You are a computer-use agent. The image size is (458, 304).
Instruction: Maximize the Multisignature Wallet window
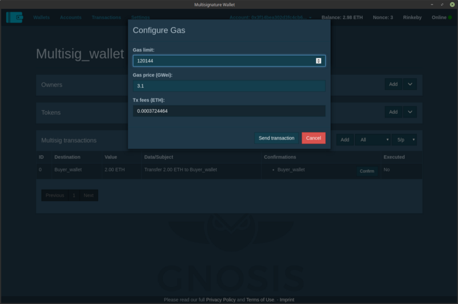pos(442,5)
